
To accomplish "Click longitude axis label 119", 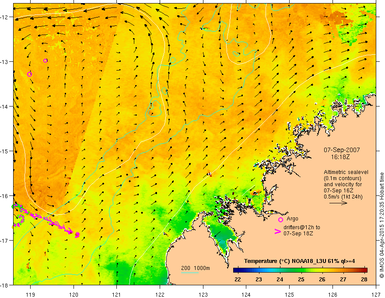I will coord(31,294).
